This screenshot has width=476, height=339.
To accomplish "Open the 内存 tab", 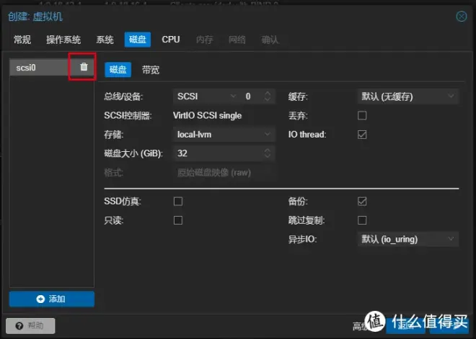I will (x=204, y=40).
